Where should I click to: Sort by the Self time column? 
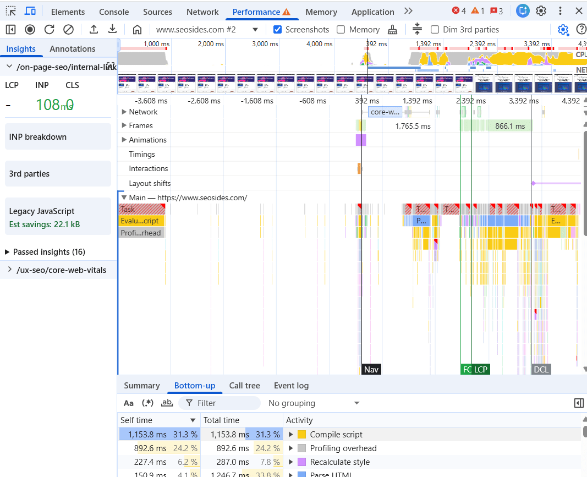(x=159, y=420)
